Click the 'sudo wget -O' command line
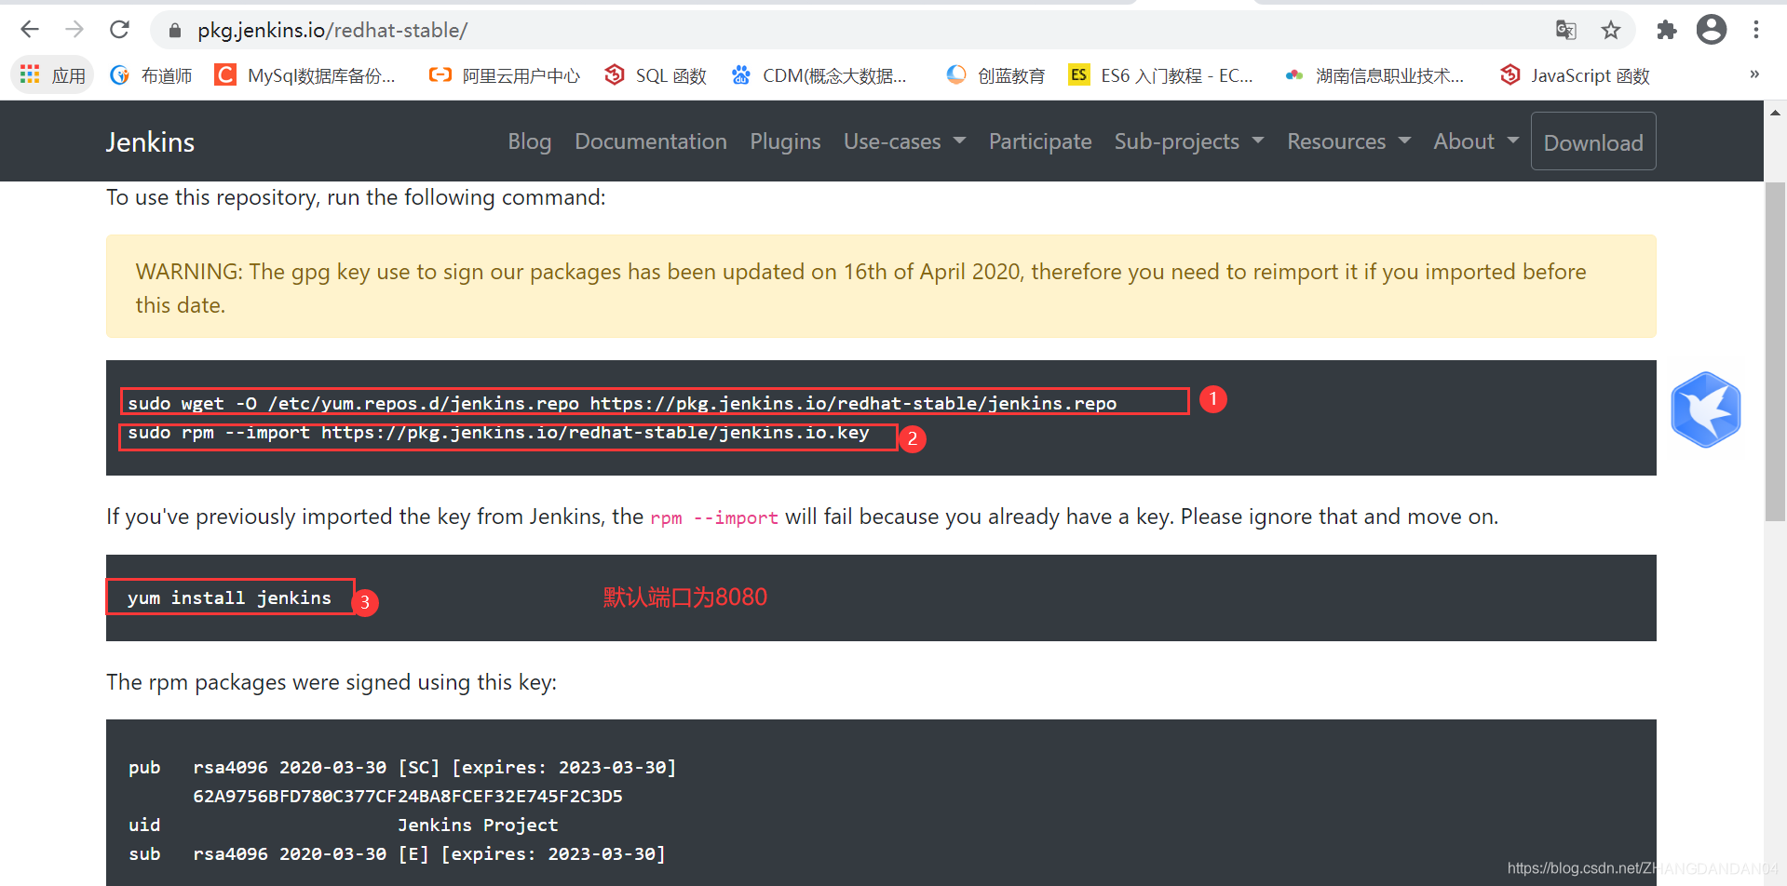 pyautogui.click(x=622, y=403)
